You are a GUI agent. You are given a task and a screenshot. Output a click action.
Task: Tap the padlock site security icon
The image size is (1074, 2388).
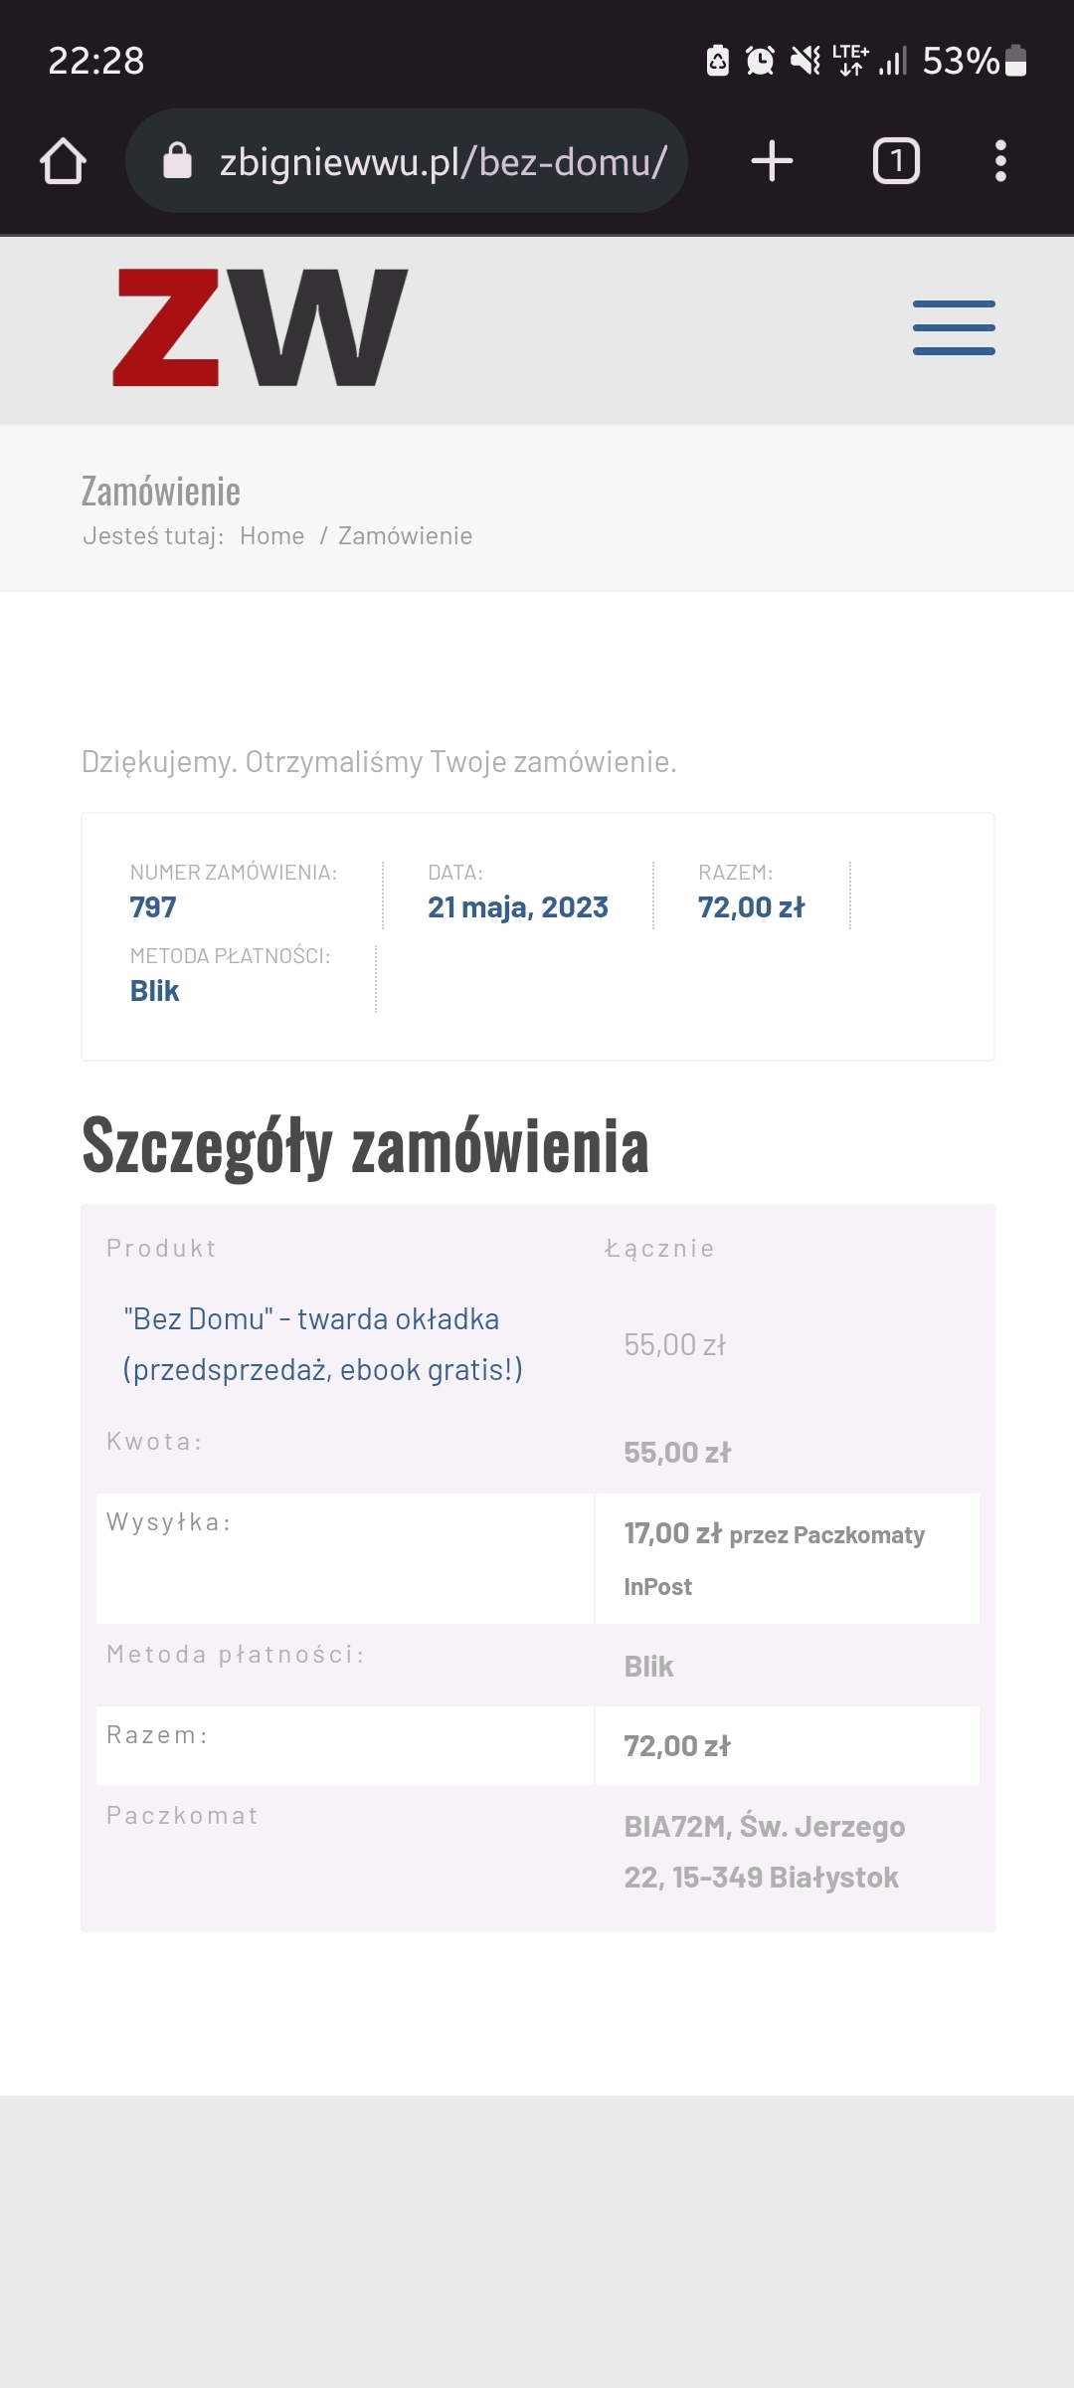(x=177, y=160)
